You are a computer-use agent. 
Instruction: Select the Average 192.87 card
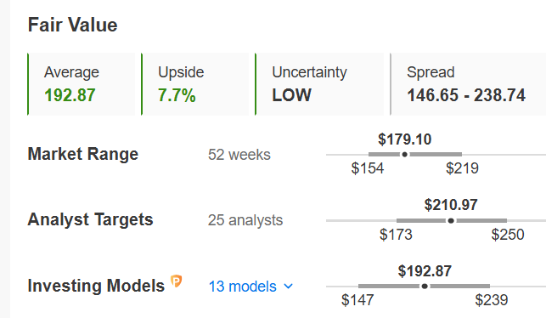pyautogui.click(x=82, y=84)
